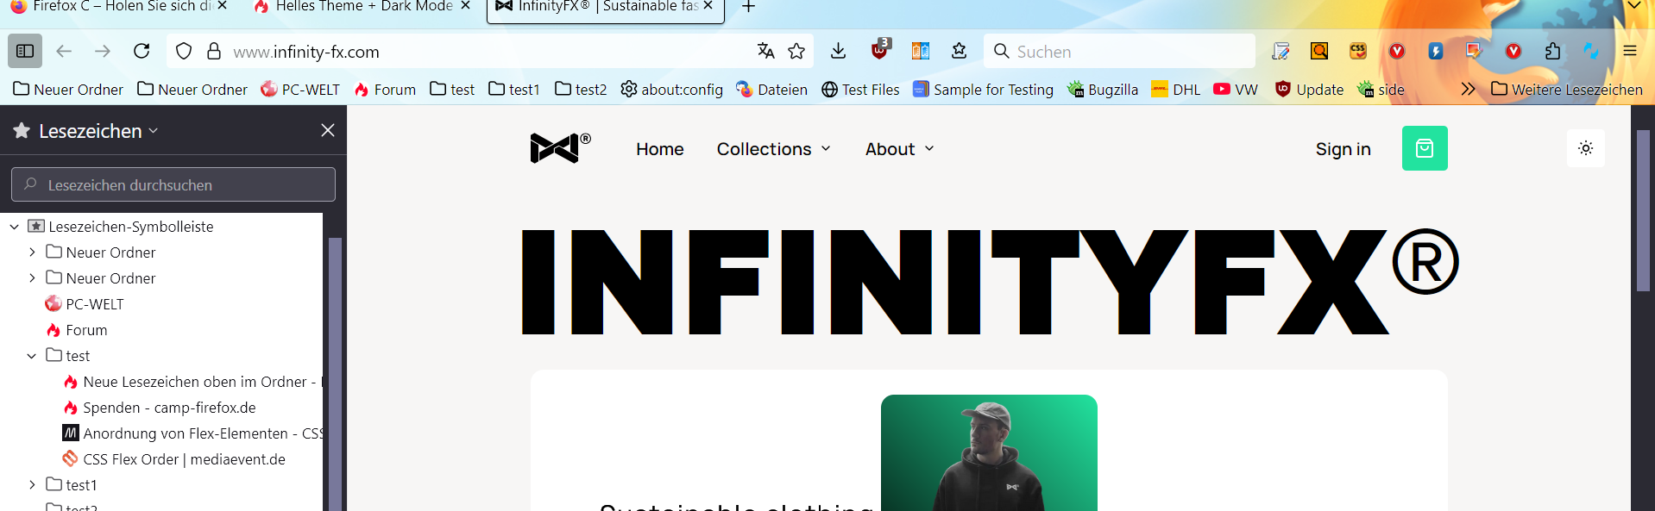Screen dimensions: 1655x511
Task: Reload the current page
Action: (142, 52)
